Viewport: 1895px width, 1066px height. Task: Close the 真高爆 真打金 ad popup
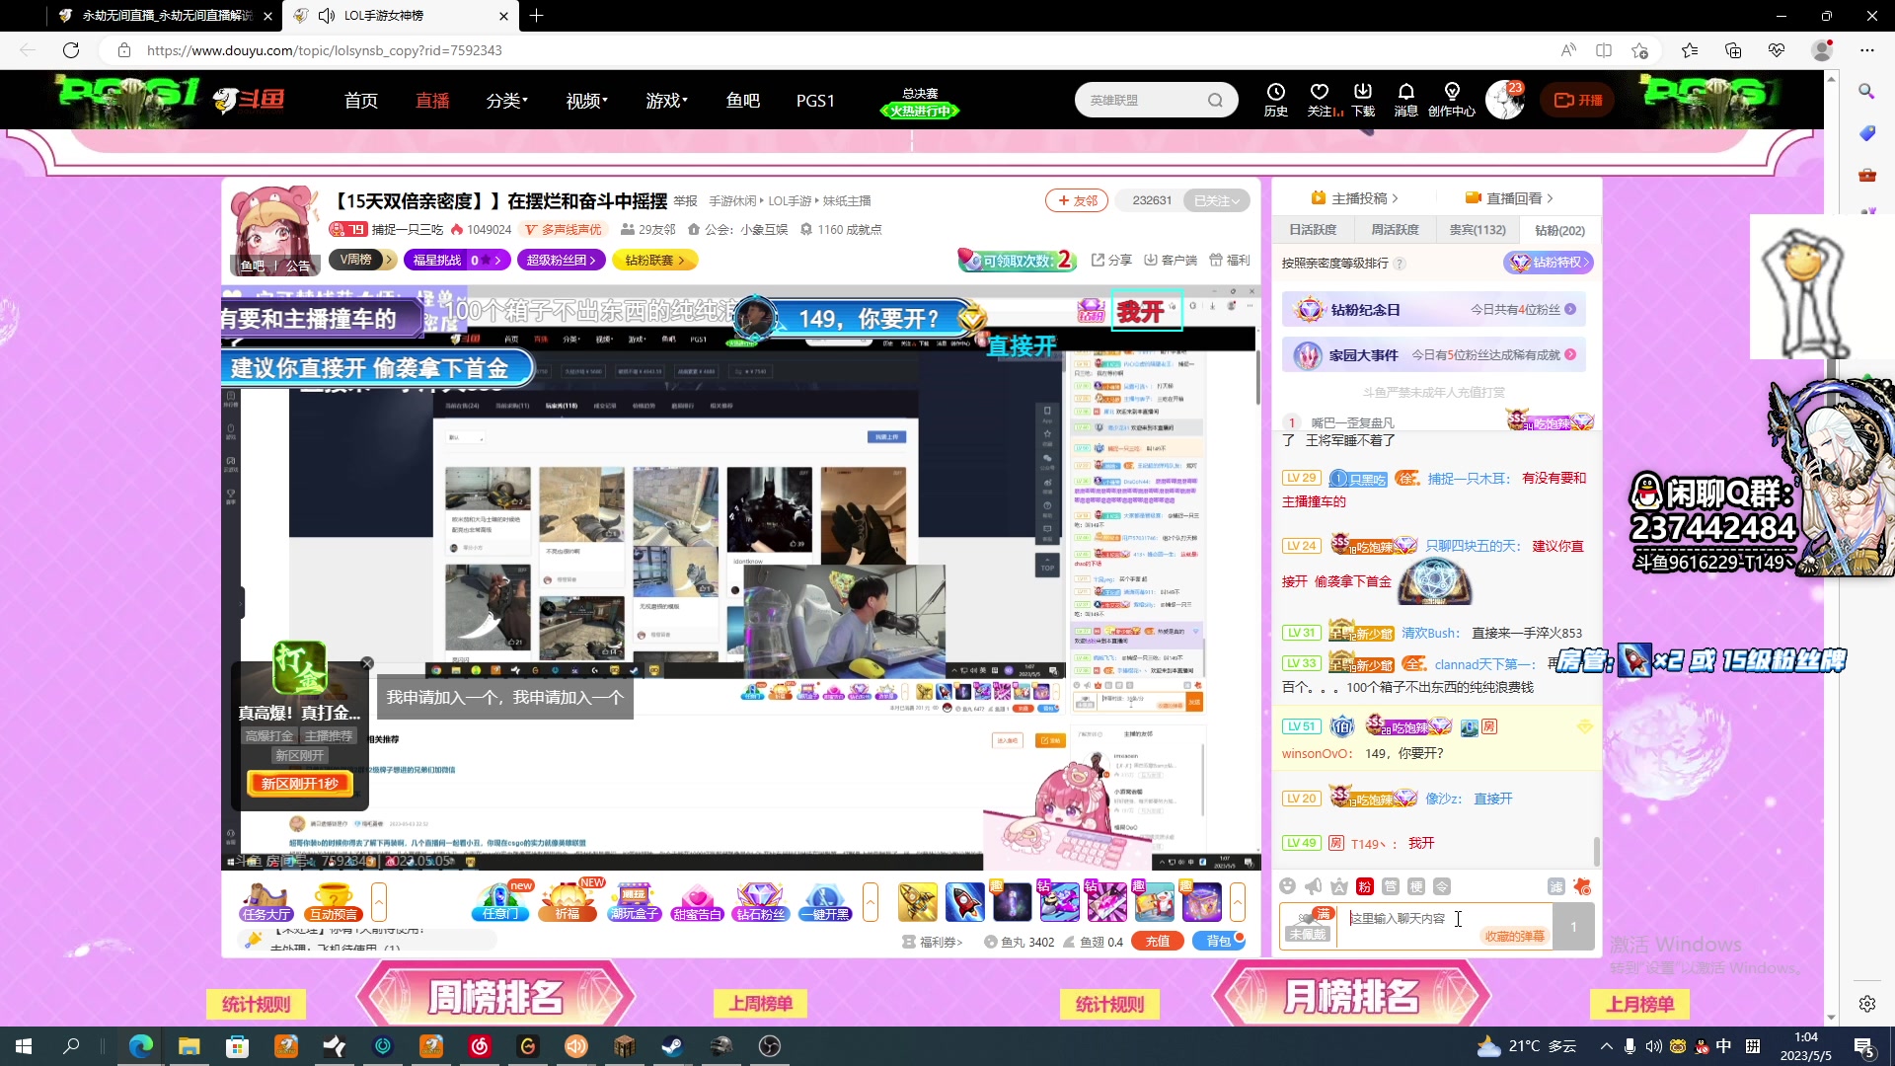(367, 663)
